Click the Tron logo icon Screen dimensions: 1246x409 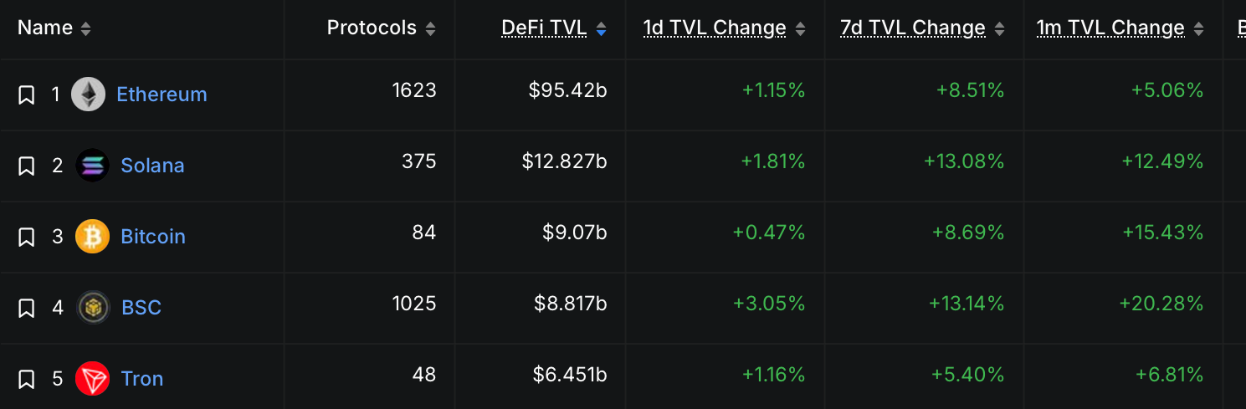pyautogui.click(x=92, y=379)
